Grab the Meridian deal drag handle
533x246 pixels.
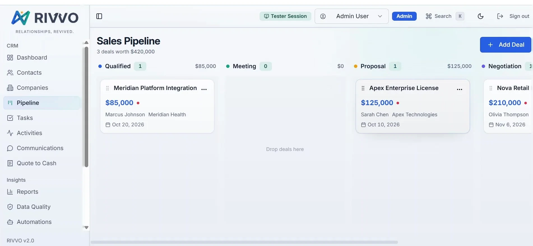(x=107, y=88)
